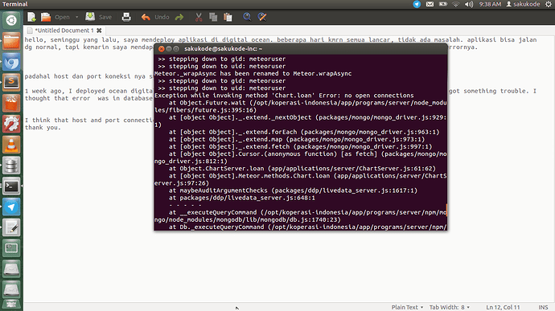Screen dimensions: 555x311
Task: Open Files manager in launcher
Action: coord(11,42)
